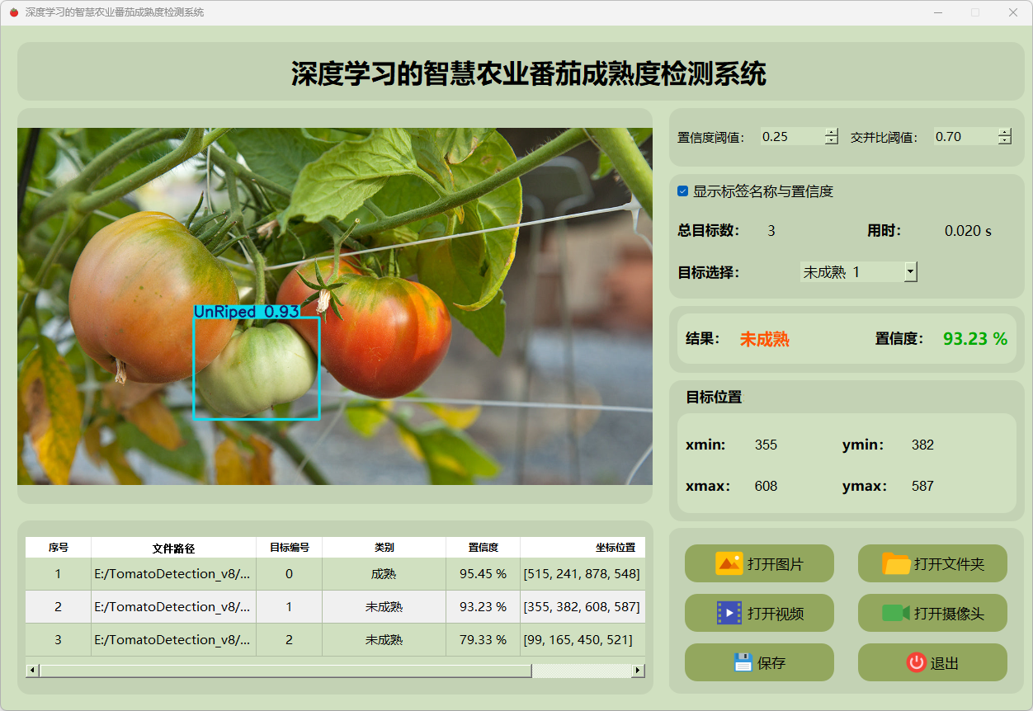
Task: Click the film icon on 打开视频 button
Action: pyautogui.click(x=729, y=613)
